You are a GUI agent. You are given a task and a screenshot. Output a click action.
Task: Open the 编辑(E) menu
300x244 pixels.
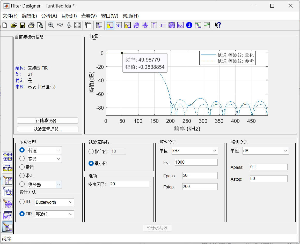[x=29, y=16]
